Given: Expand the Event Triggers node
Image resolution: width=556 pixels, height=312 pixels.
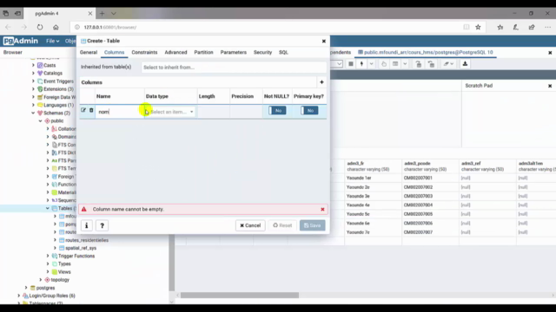Looking at the screenshot, I should coord(33,81).
